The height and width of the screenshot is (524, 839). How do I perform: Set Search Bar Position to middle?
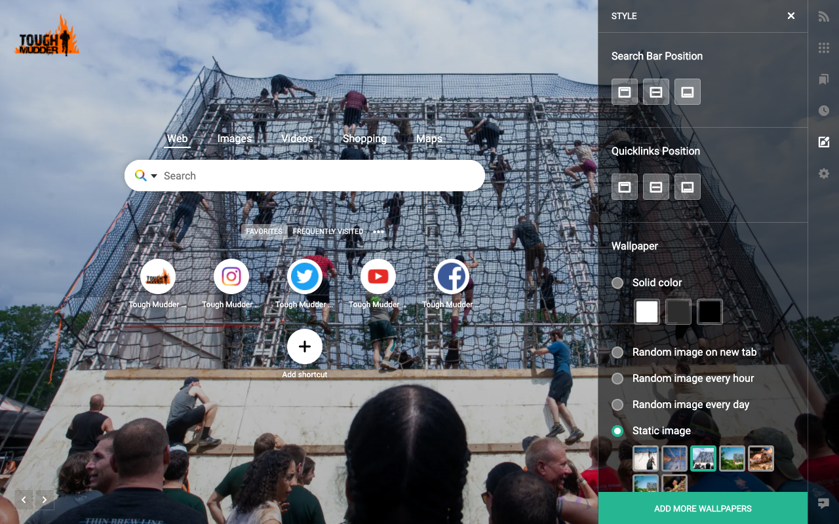[x=656, y=92]
